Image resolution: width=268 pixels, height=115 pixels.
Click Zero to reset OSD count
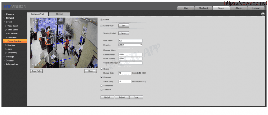124,26
